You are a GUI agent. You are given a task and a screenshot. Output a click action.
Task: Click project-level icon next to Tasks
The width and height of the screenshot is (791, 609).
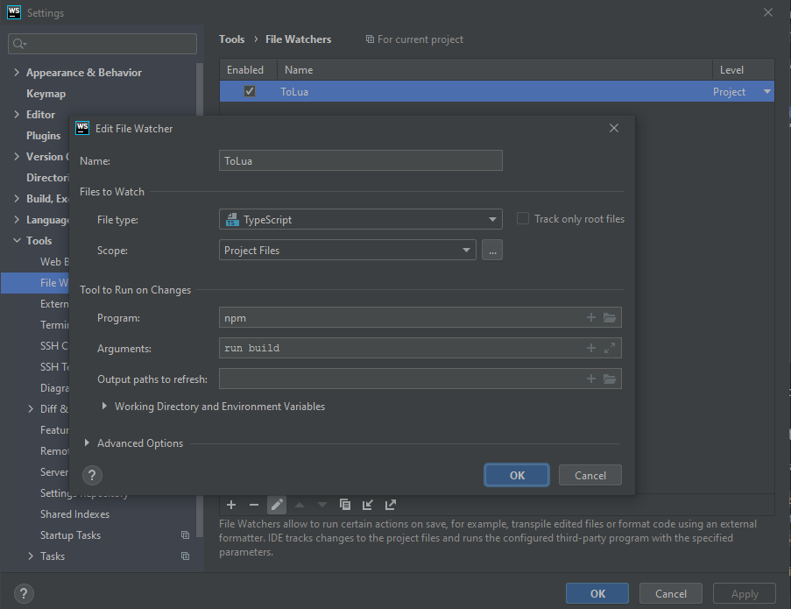tap(185, 556)
